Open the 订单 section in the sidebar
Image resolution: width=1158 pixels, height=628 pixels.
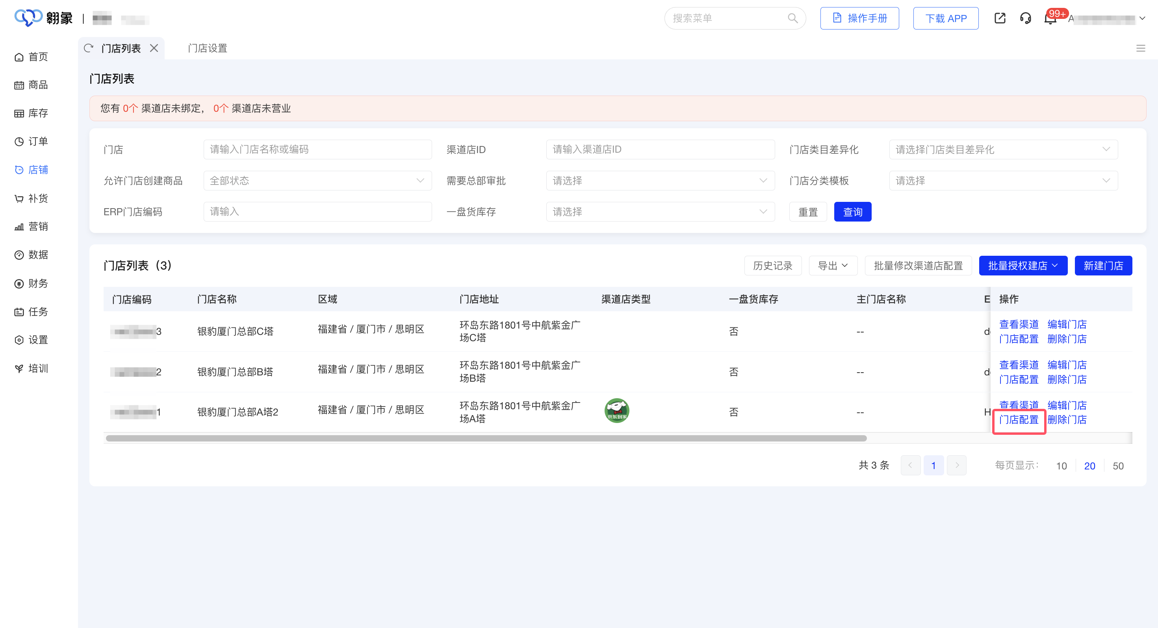tap(31, 141)
